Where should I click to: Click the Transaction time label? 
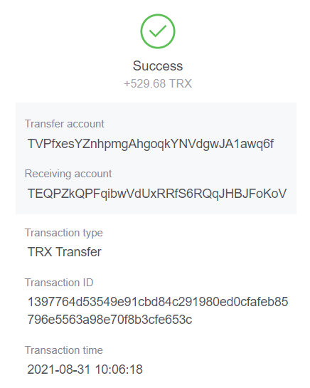click(x=64, y=350)
